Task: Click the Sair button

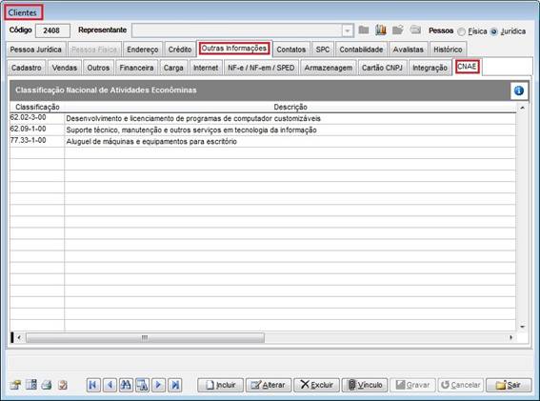Action: (509, 385)
